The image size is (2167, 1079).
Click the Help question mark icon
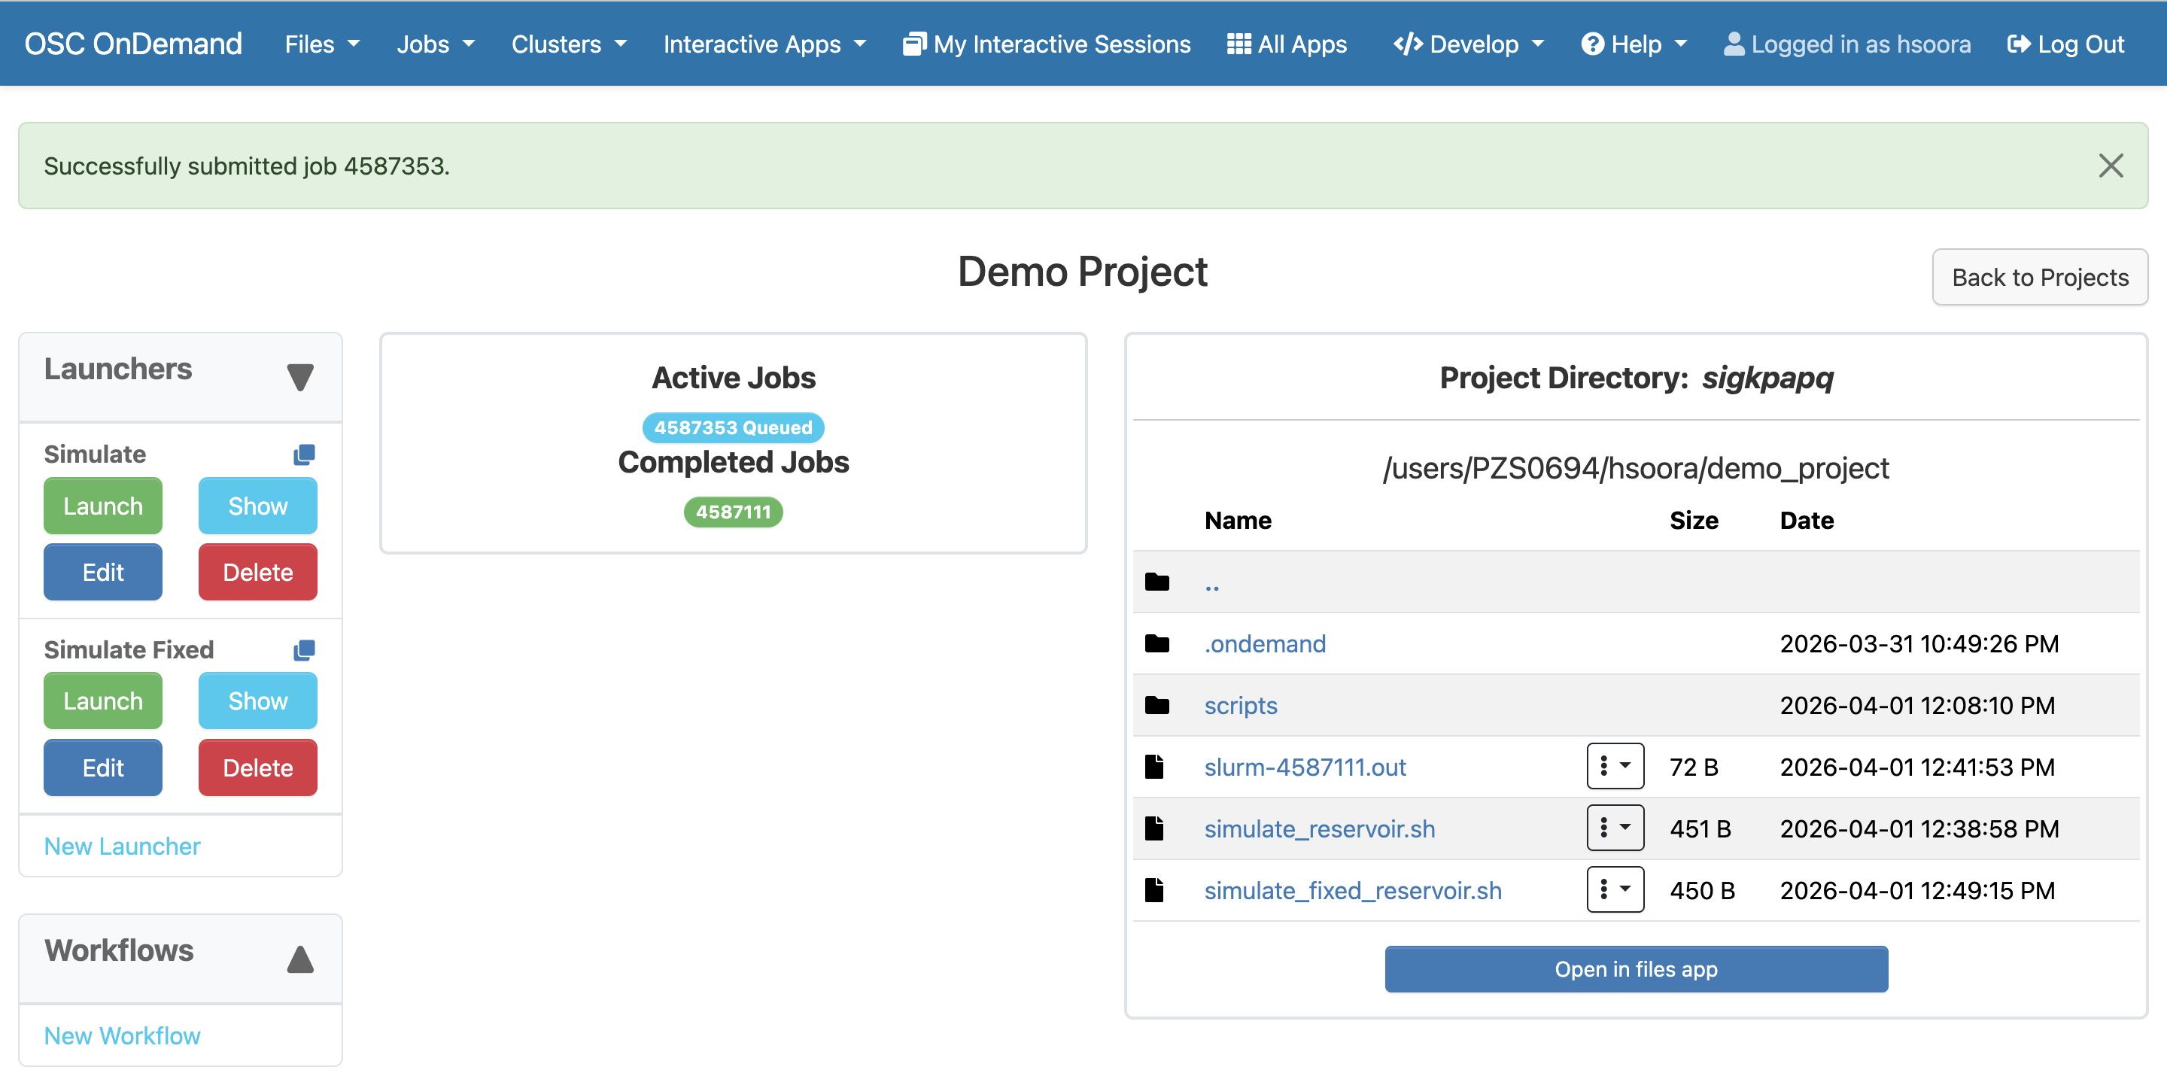1594,44
